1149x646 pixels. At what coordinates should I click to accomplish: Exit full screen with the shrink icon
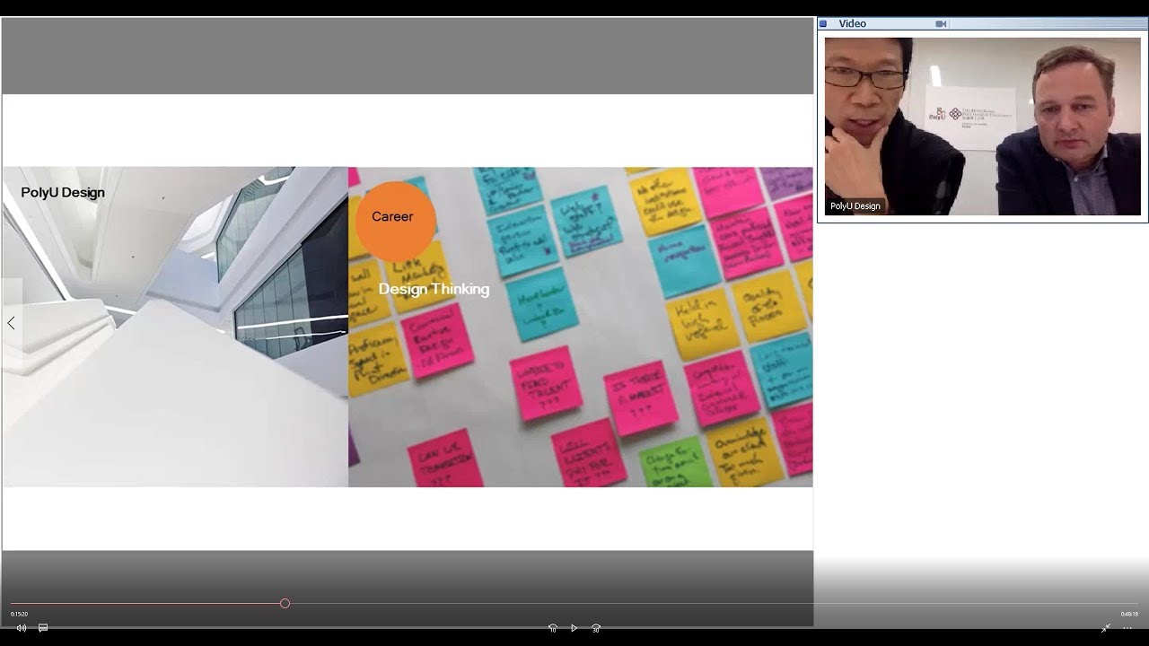coord(1106,628)
